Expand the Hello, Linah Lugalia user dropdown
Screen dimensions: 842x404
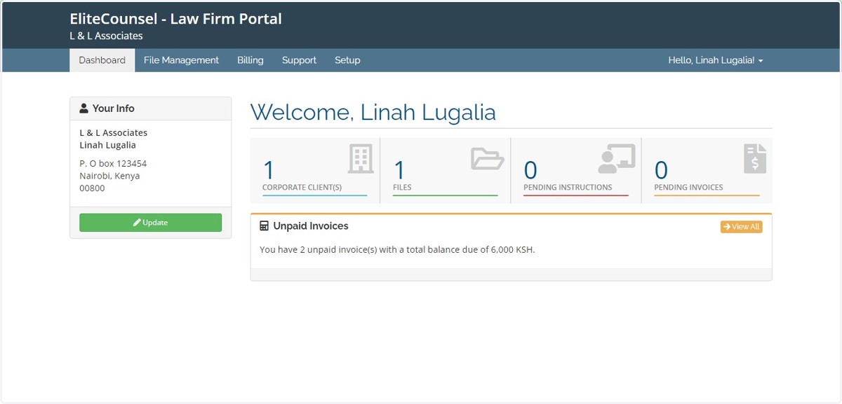[x=715, y=60]
